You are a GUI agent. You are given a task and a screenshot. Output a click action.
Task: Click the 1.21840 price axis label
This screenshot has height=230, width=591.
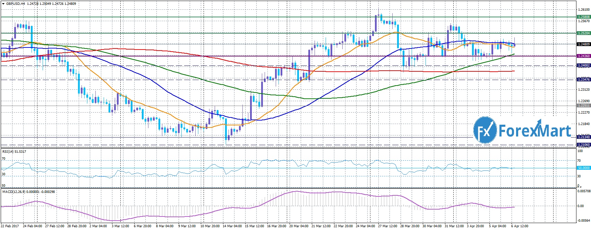coord(584,124)
